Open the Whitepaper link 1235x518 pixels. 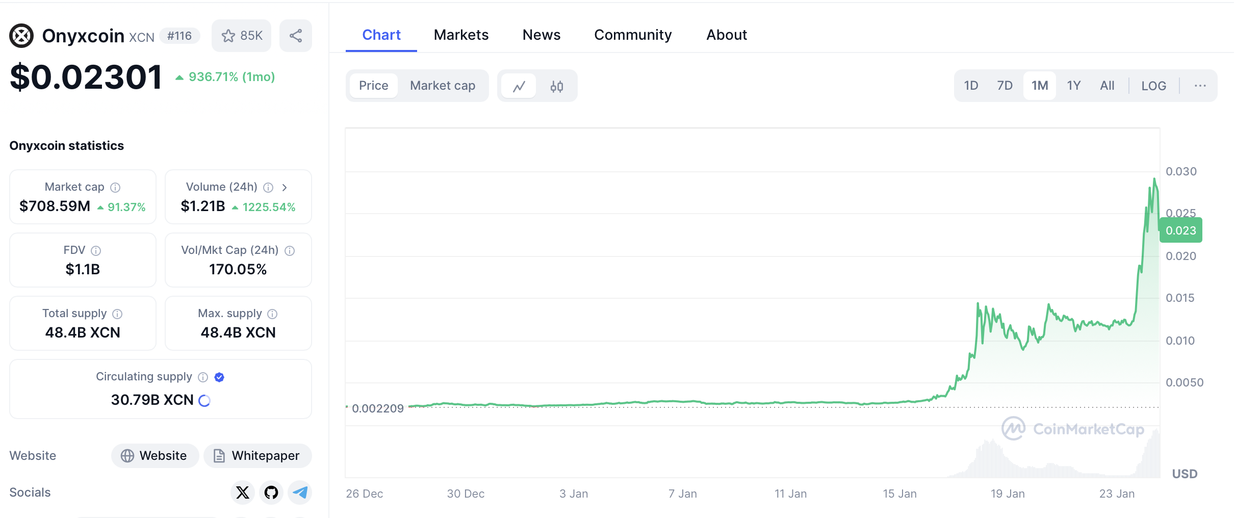tap(258, 456)
